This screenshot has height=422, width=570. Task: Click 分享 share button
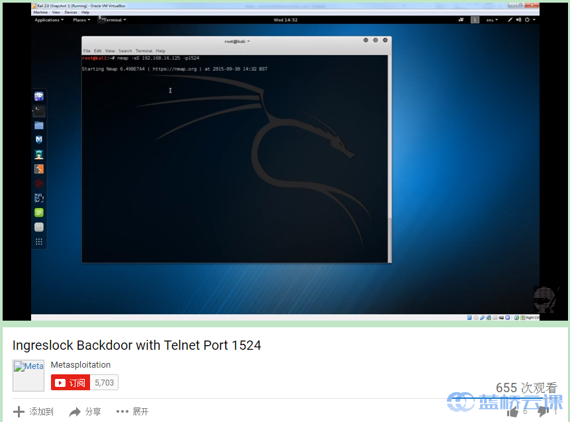[x=85, y=412]
